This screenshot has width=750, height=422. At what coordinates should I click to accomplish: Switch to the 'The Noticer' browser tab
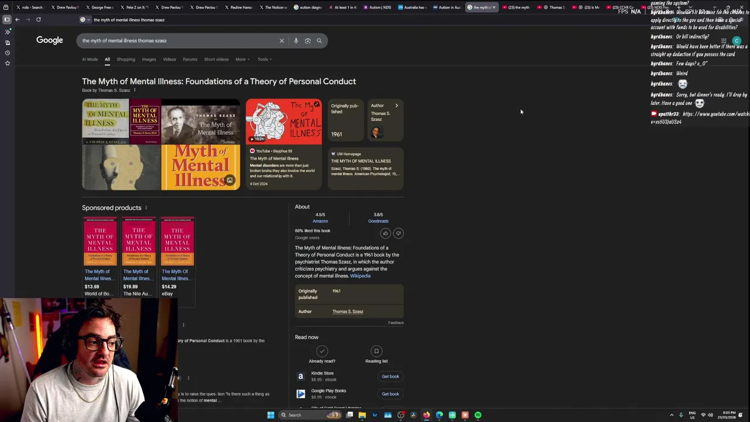pyautogui.click(x=273, y=7)
